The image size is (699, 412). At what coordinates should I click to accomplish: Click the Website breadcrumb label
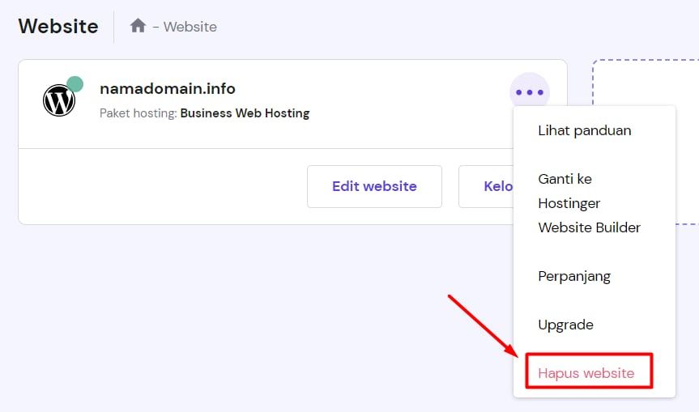190,27
